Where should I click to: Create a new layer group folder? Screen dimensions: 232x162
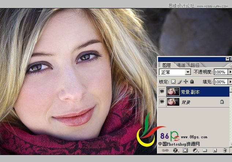[205, 150]
